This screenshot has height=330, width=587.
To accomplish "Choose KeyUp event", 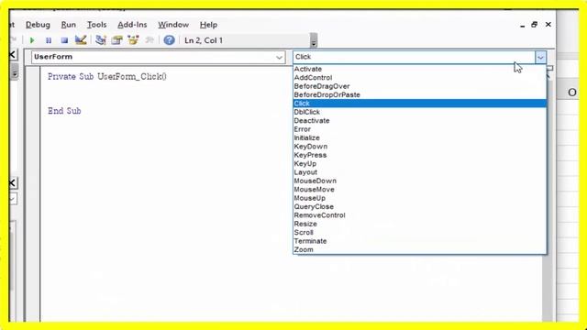I will pos(420,163).
